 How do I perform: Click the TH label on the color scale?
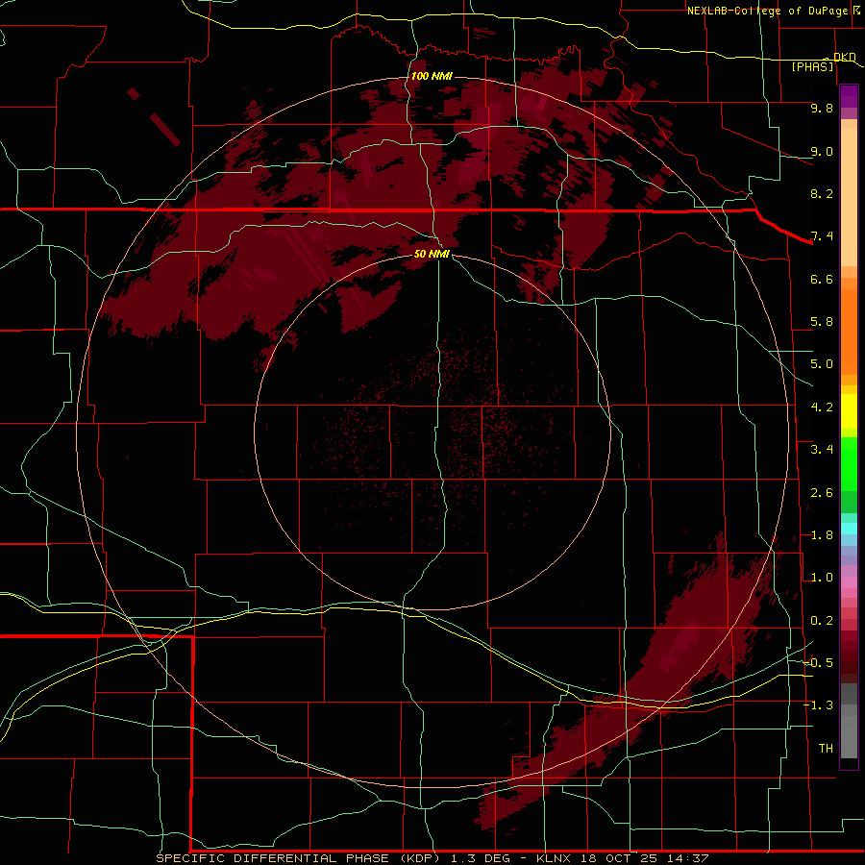pos(826,749)
